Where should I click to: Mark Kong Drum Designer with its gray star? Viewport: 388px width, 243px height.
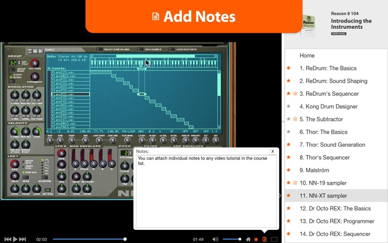pos(289,106)
